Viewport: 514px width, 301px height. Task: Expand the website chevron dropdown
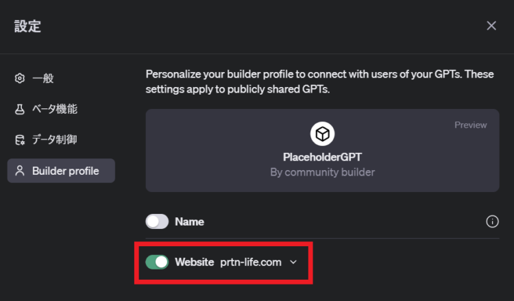293,262
